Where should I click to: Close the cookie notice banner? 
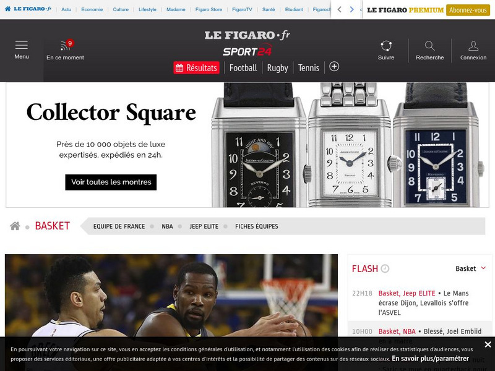tap(488, 344)
